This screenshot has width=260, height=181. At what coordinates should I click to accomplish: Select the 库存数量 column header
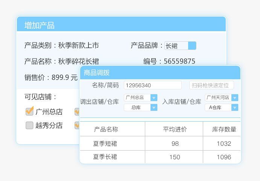point(224,130)
